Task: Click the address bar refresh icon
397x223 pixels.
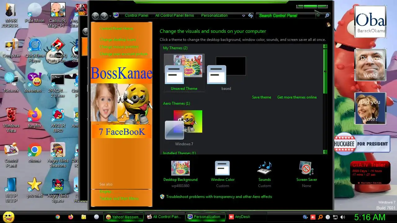Action: click(x=251, y=16)
